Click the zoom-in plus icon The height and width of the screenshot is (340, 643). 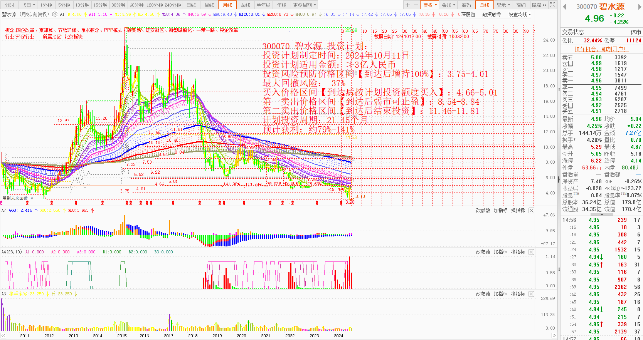click(x=407, y=5)
